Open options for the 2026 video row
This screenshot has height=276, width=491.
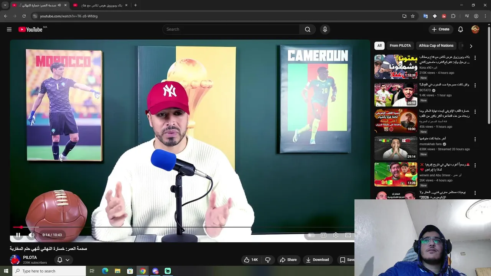tap(475, 193)
